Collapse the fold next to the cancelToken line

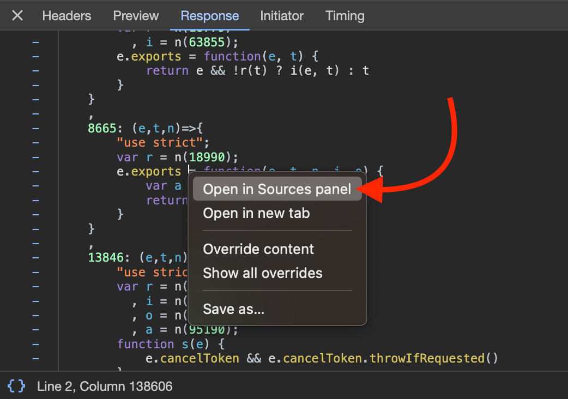pos(35,358)
